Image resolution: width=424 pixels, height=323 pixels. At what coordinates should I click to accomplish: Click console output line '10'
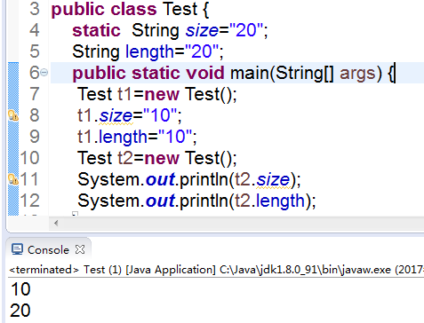point(20,289)
